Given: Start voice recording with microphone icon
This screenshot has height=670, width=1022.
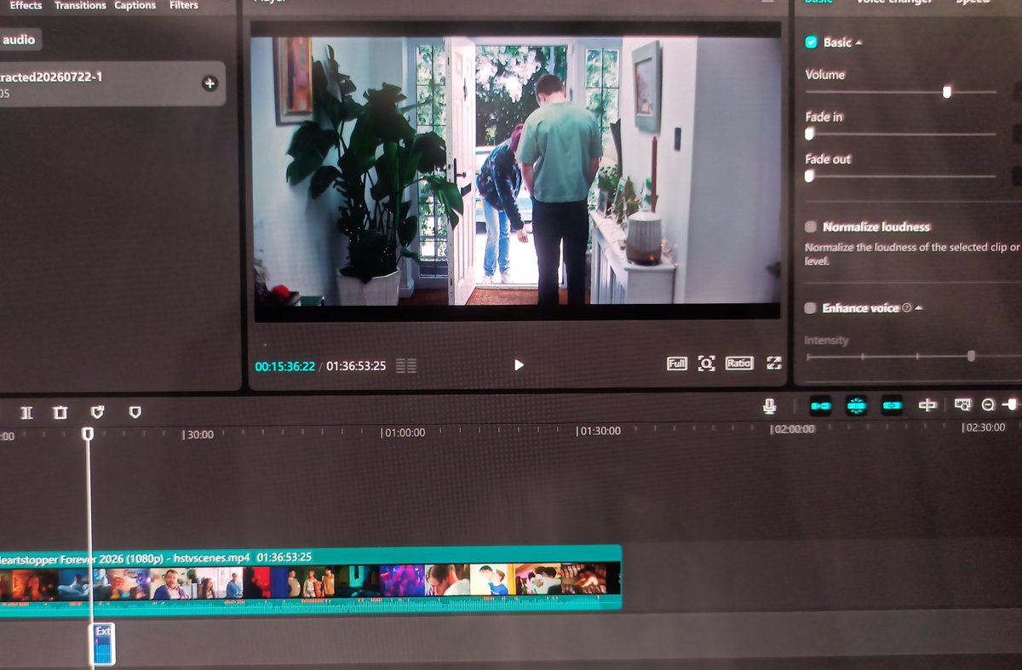Looking at the screenshot, I should pos(770,407).
